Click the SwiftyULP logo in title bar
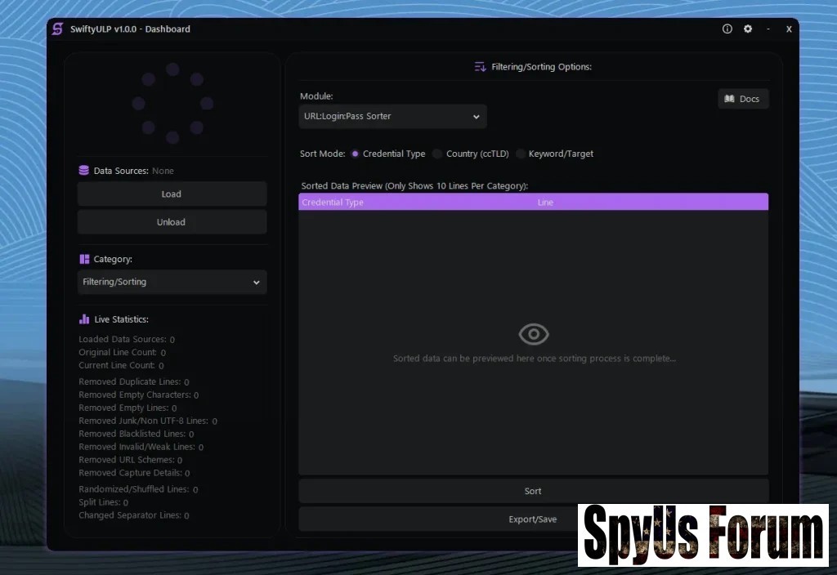This screenshot has height=575, width=837. pos(57,29)
